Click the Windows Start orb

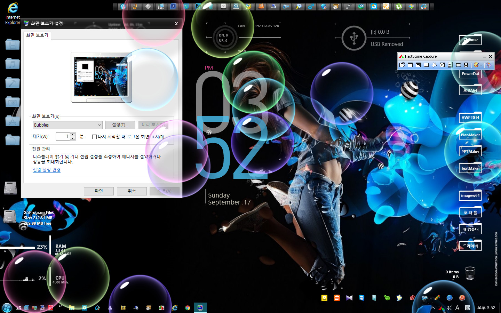coord(7,308)
